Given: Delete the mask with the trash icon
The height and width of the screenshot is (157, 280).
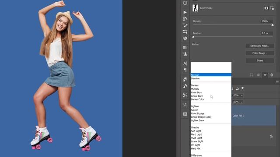Looking at the screenshot, I should point(272,75).
